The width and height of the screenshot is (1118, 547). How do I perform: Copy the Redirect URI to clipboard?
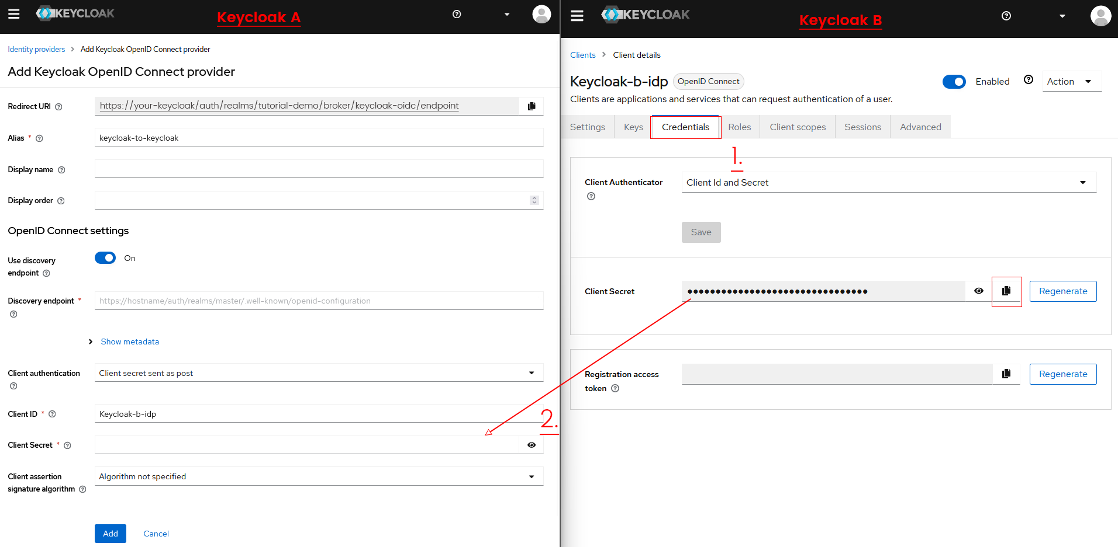pos(532,106)
